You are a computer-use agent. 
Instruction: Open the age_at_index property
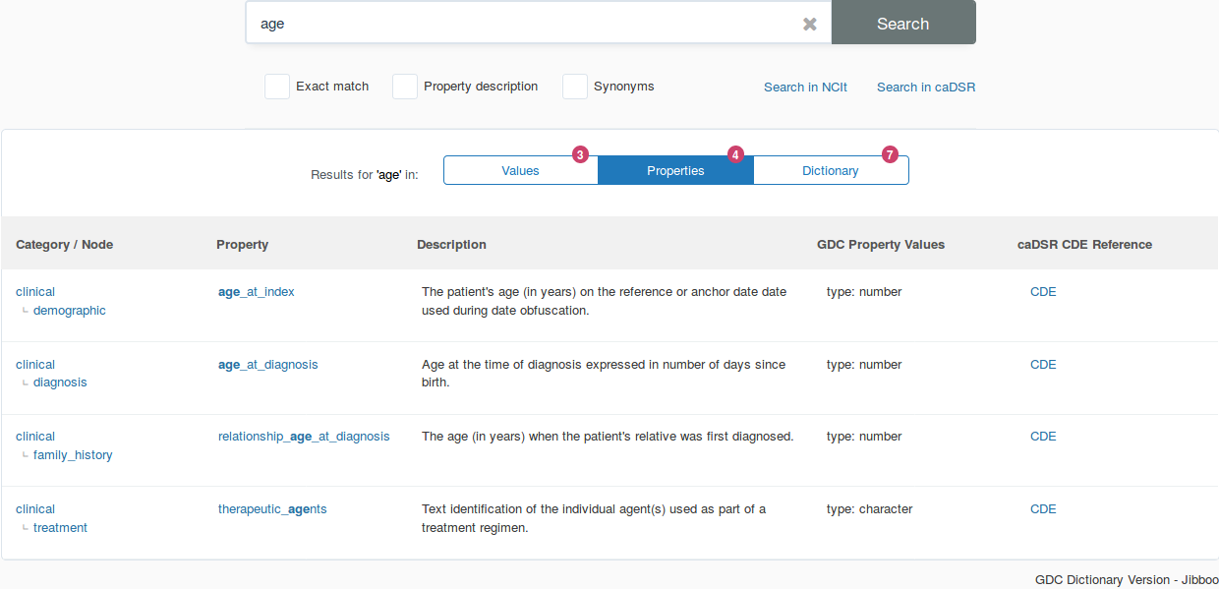click(x=256, y=292)
